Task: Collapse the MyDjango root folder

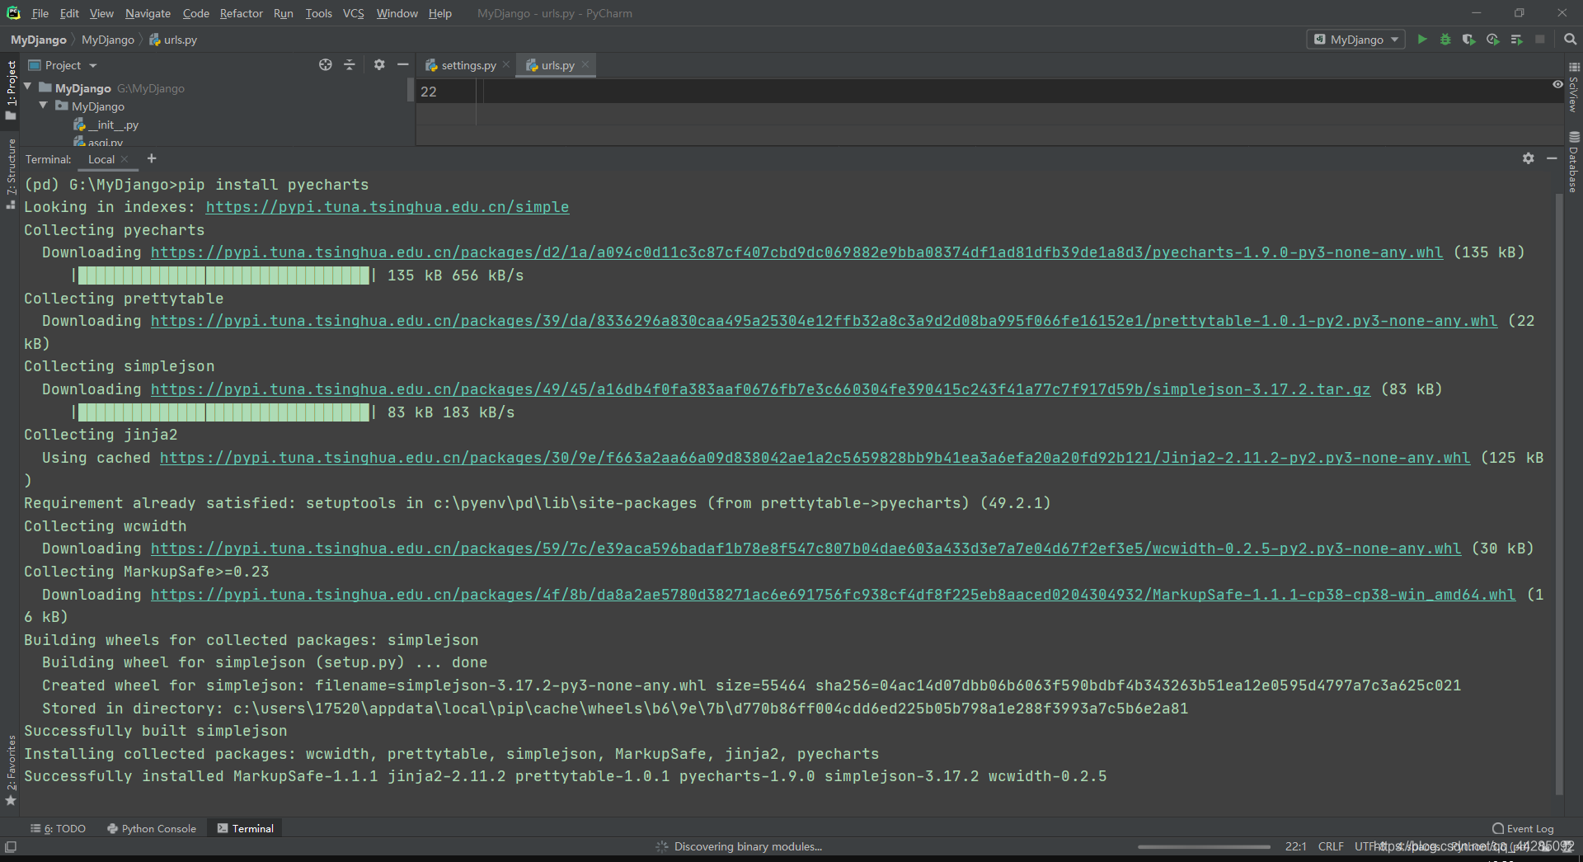Action: [28, 87]
